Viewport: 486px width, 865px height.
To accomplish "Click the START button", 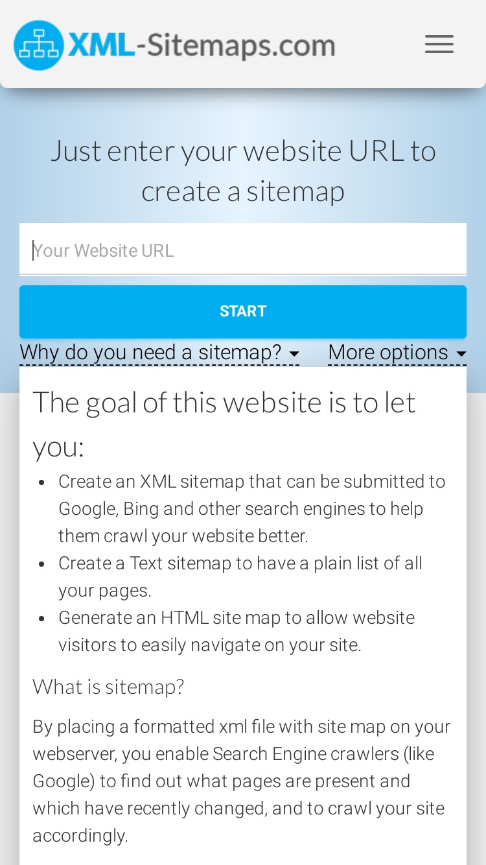I will (x=243, y=311).
